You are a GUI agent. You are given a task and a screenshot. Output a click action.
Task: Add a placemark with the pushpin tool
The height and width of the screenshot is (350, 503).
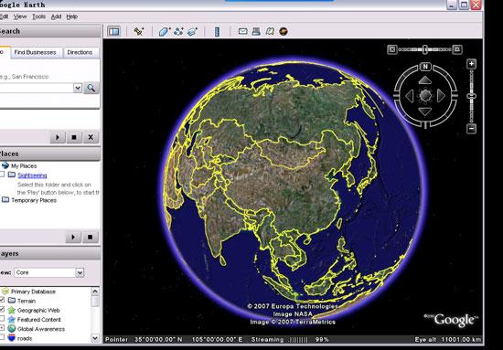point(139,31)
